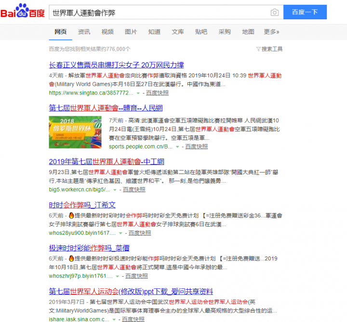Viewport: 347px width, 322px height.
Task: Expand dropdown arrow next to big5.workercn.cn
Action: [x=115, y=190]
